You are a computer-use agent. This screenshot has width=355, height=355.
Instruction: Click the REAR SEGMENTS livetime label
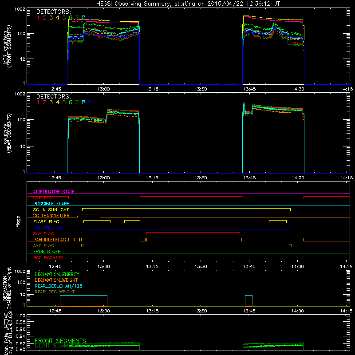(58, 346)
